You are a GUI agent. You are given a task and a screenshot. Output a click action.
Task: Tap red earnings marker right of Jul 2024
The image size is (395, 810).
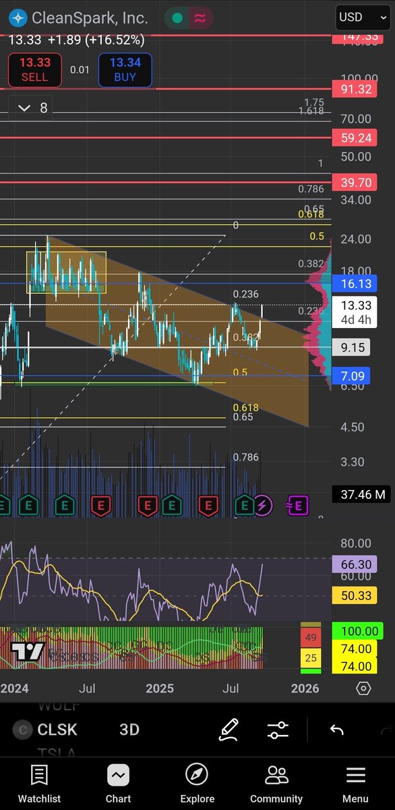point(101,504)
